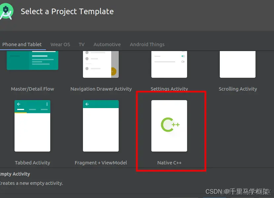Click the 'Creates a new empty activity' text
The height and width of the screenshot is (198, 274).
31,183
